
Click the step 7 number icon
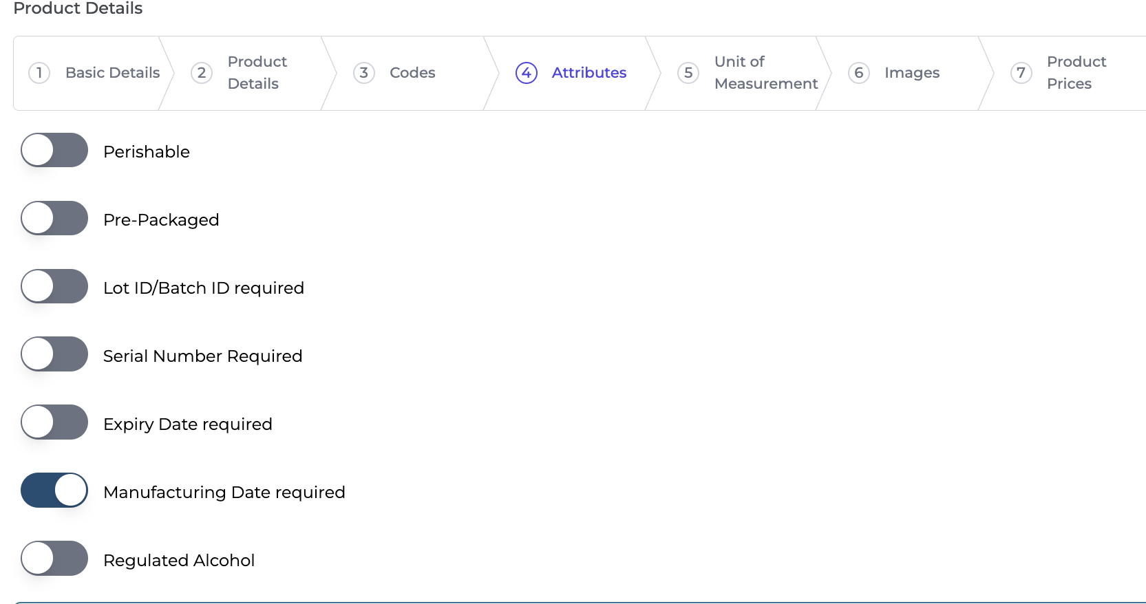click(x=1021, y=73)
